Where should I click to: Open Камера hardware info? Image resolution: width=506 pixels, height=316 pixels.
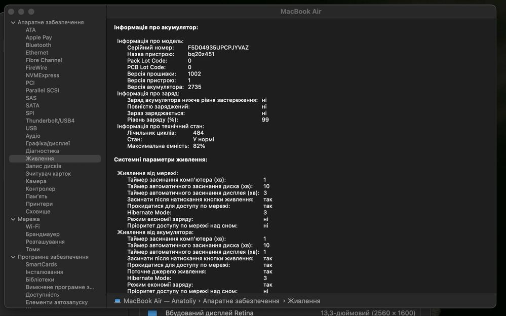pos(36,181)
